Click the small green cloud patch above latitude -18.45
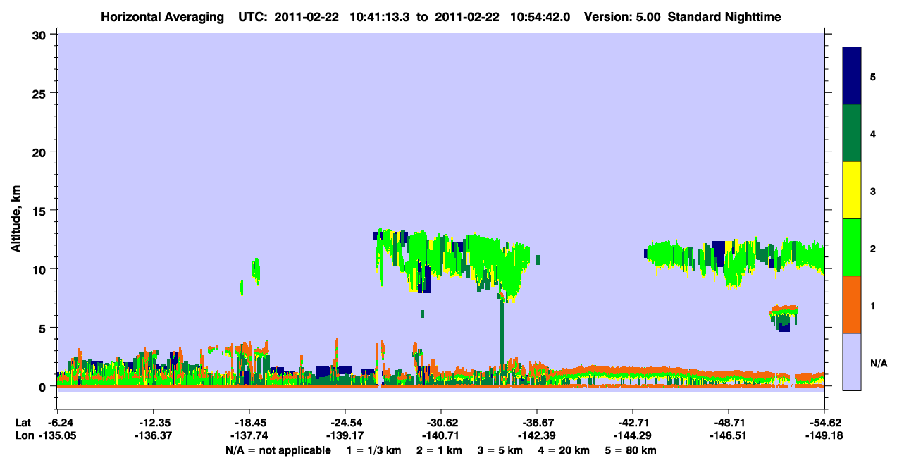This screenshot has width=916, height=470. tap(256, 271)
